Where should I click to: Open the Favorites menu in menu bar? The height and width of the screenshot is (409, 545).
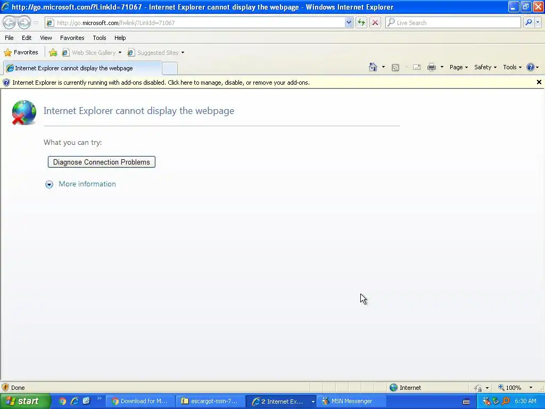coord(72,38)
